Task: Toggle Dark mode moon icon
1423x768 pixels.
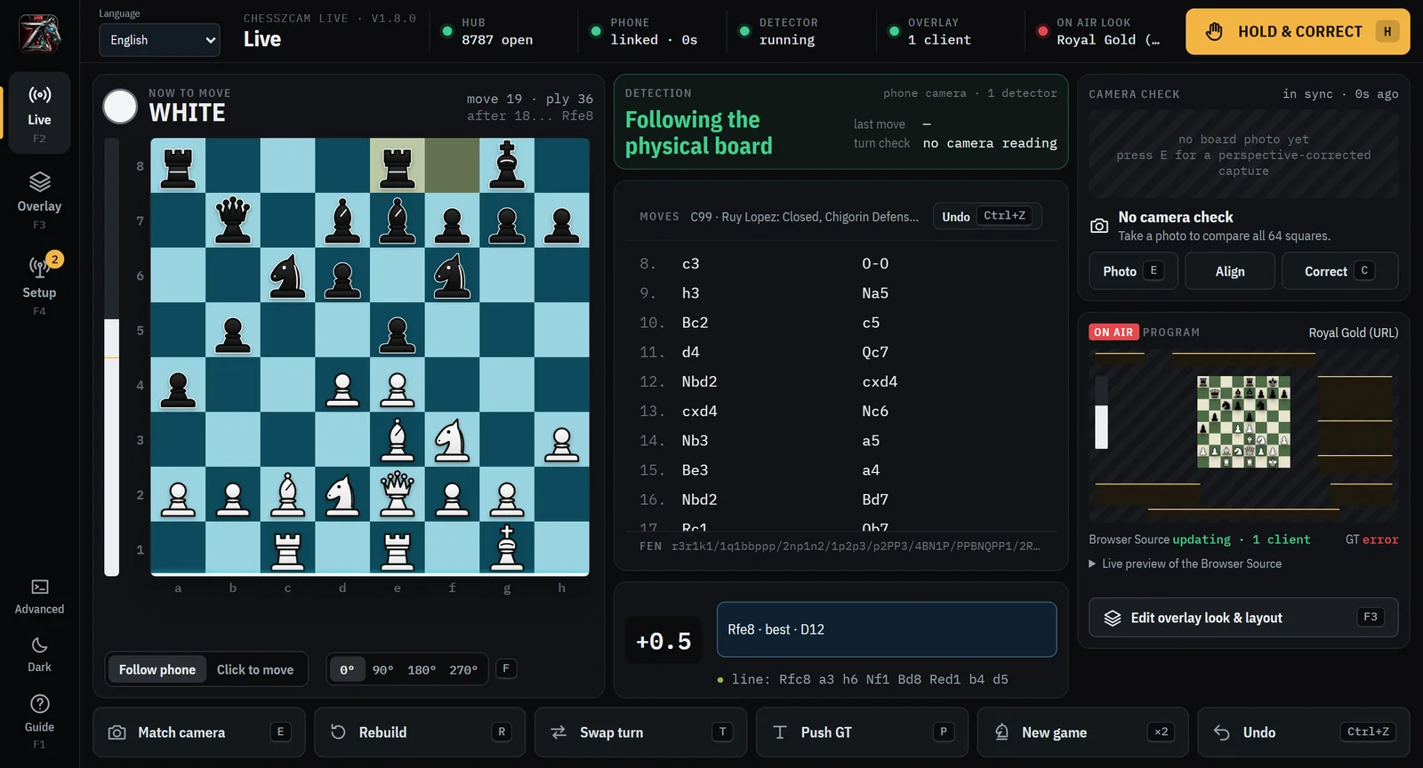Action: [39, 645]
